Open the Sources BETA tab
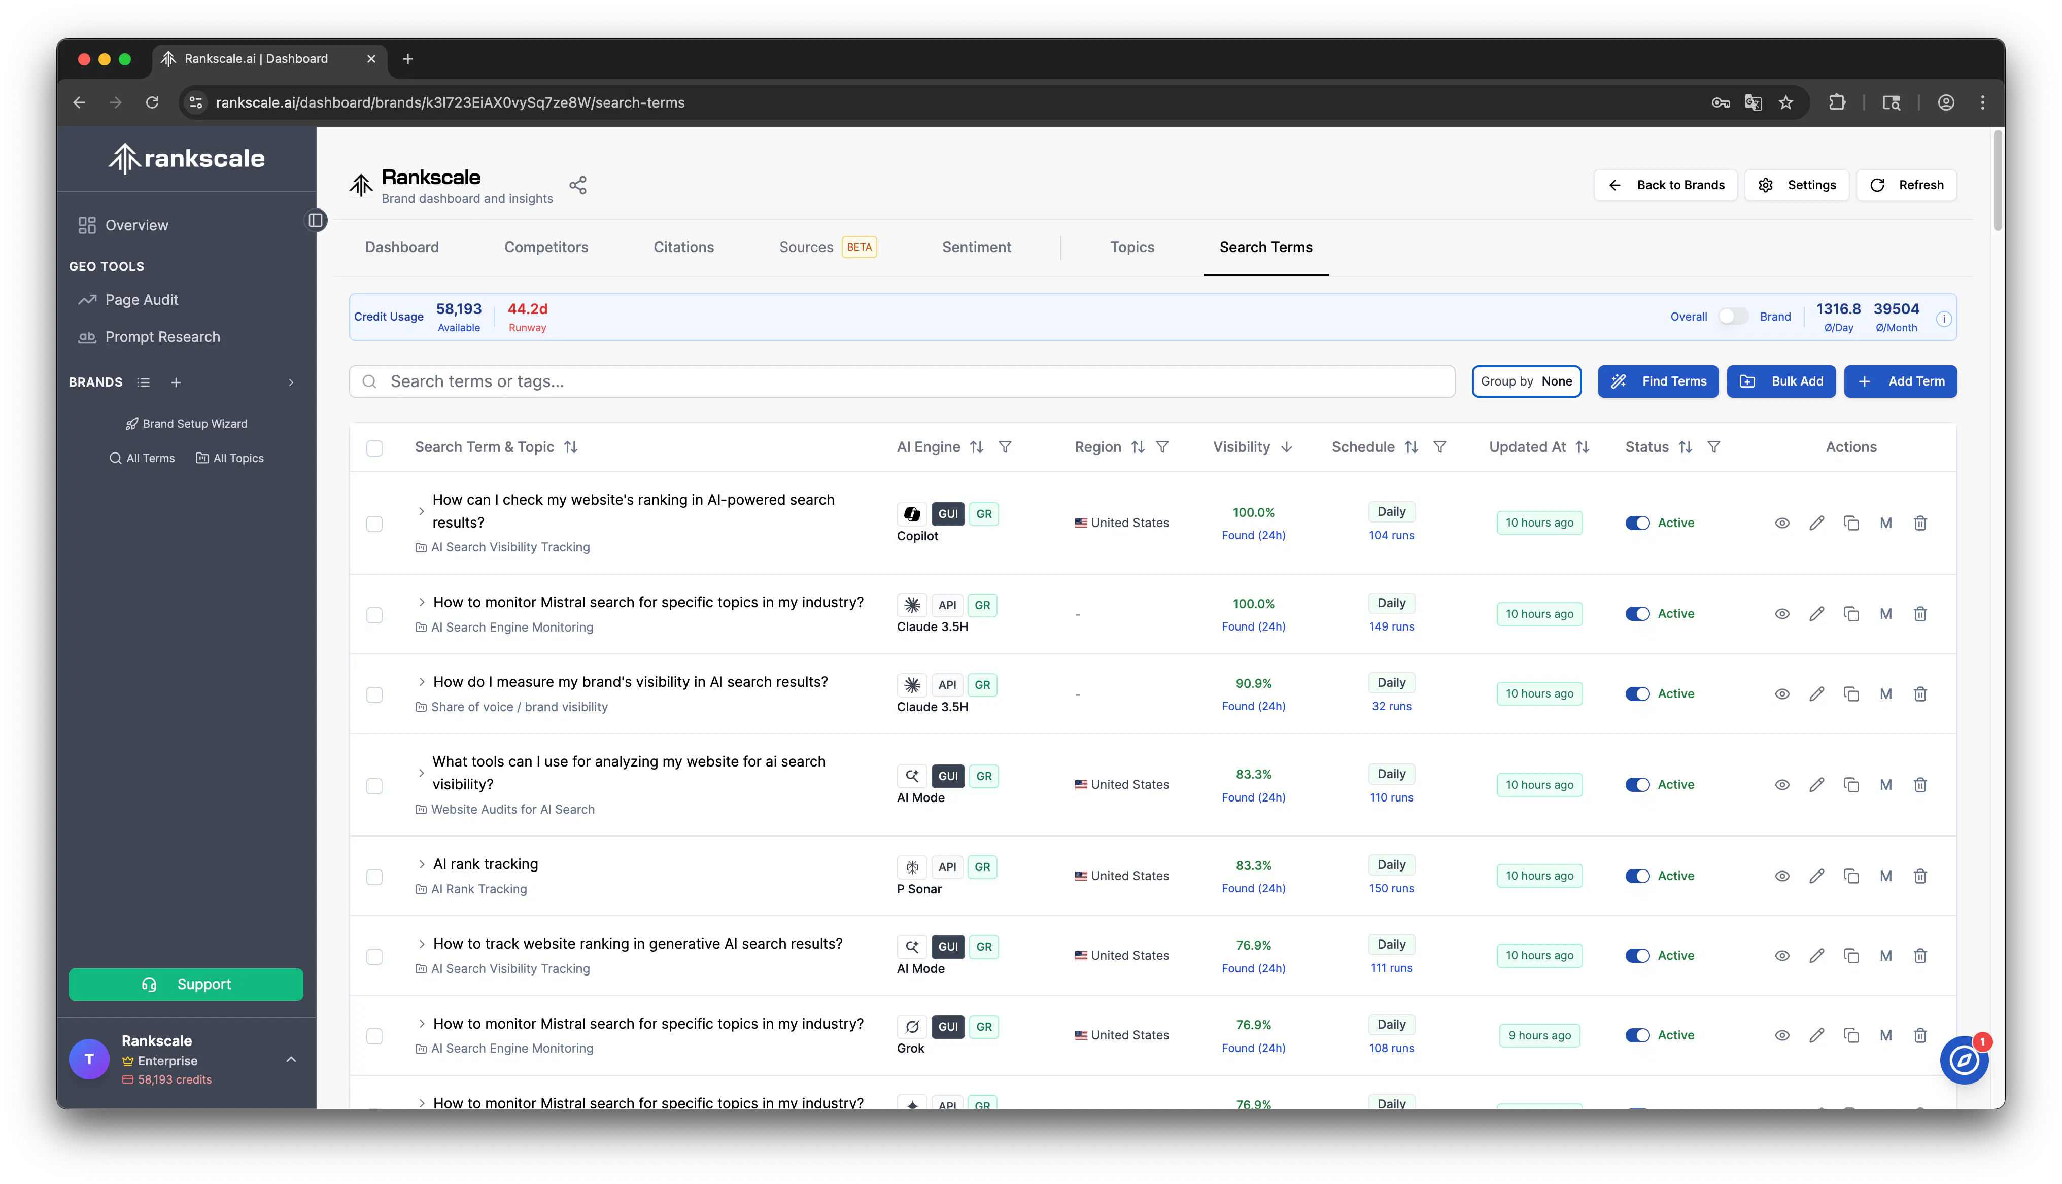 pyautogui.click(x=827, y=247)
